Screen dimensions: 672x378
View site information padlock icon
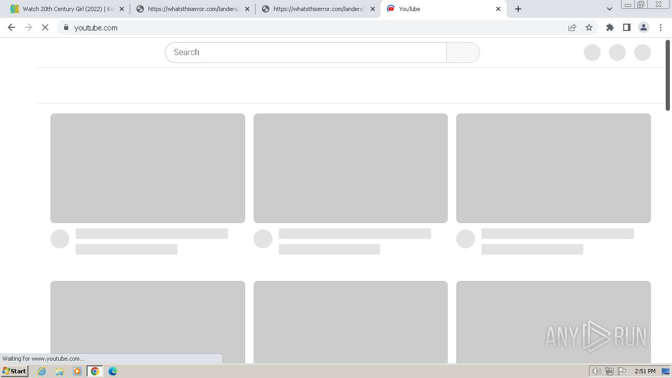tap(66, 27)
